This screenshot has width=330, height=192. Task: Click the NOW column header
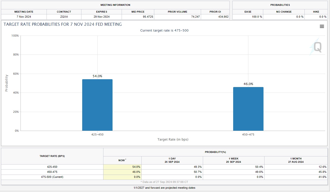pyautogui.click(x=122, y=160)
